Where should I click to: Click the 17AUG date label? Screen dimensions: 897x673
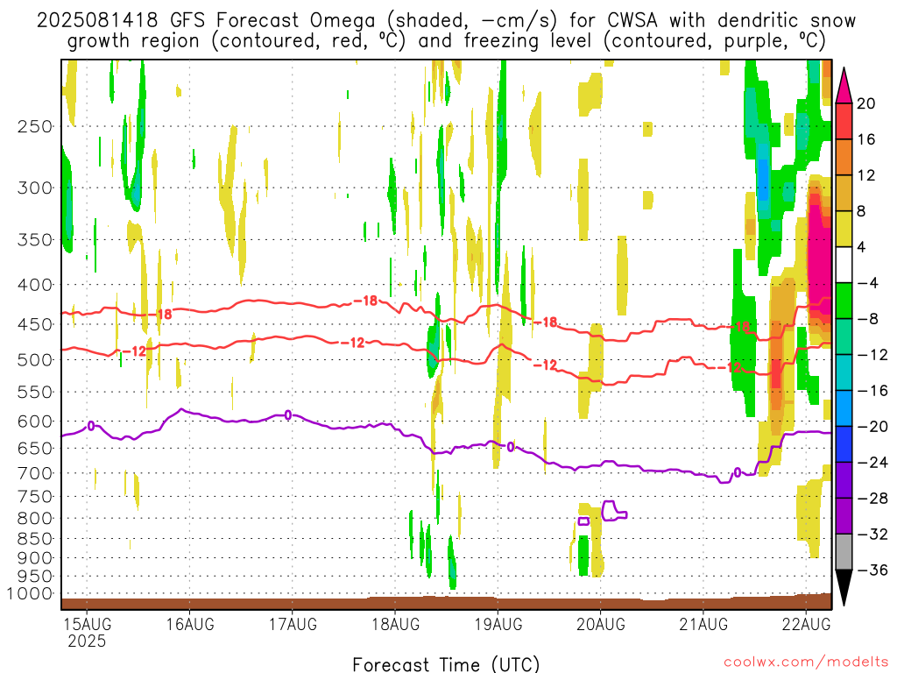click(293, 624)
